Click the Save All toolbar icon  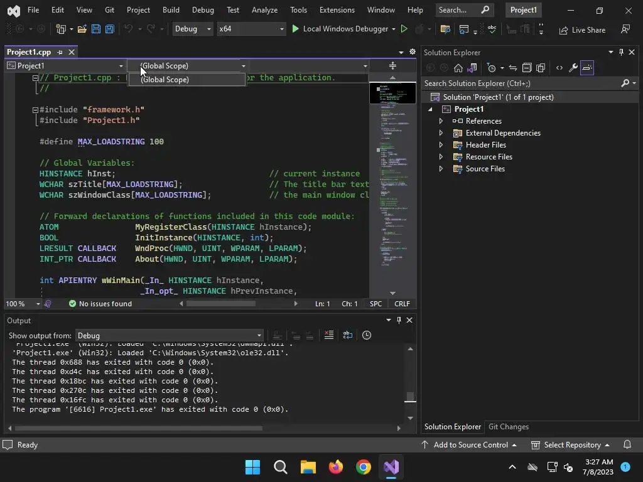pos(109,29)
